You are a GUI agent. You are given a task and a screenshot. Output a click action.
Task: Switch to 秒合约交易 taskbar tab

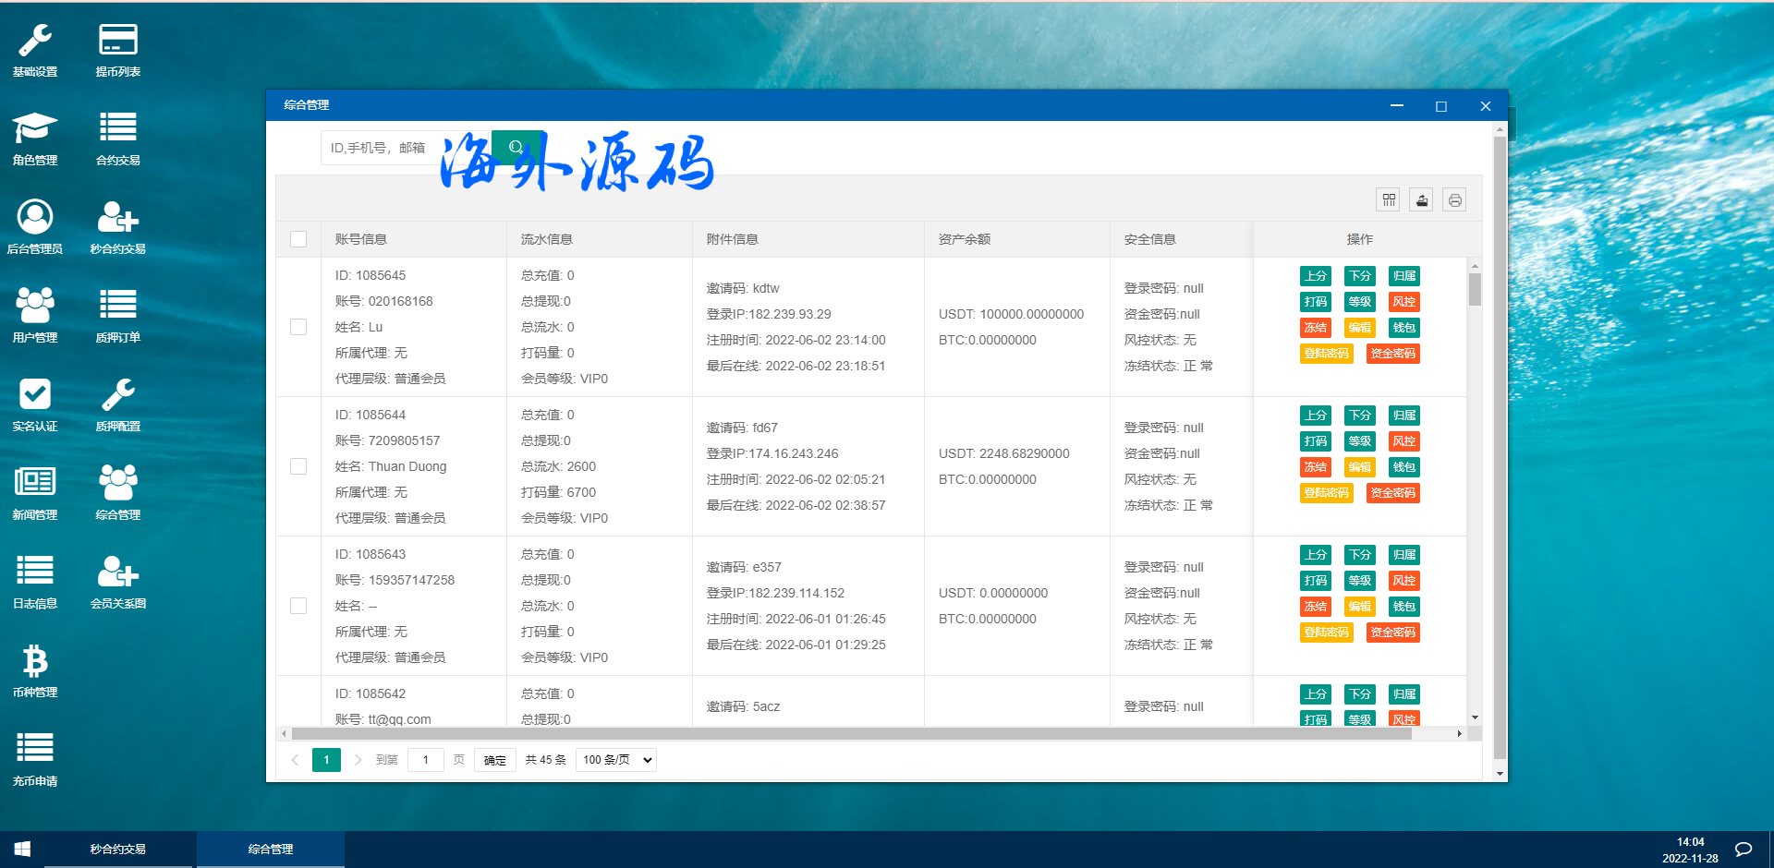pyautogui.click(x=118, y=850)
